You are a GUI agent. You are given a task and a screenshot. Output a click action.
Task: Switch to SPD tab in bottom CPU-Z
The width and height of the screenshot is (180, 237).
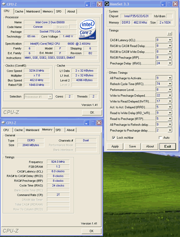(58, 130)
